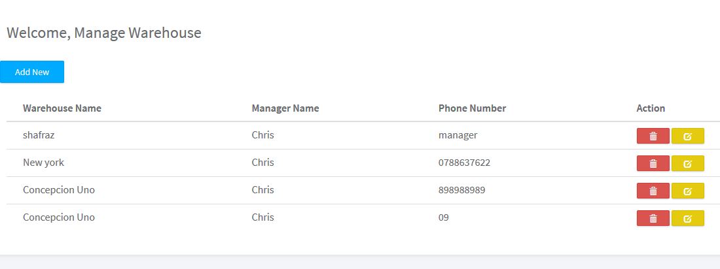Click the red trash icon for New york
This screenshot has height=269, width=720.
pos(653,163)
